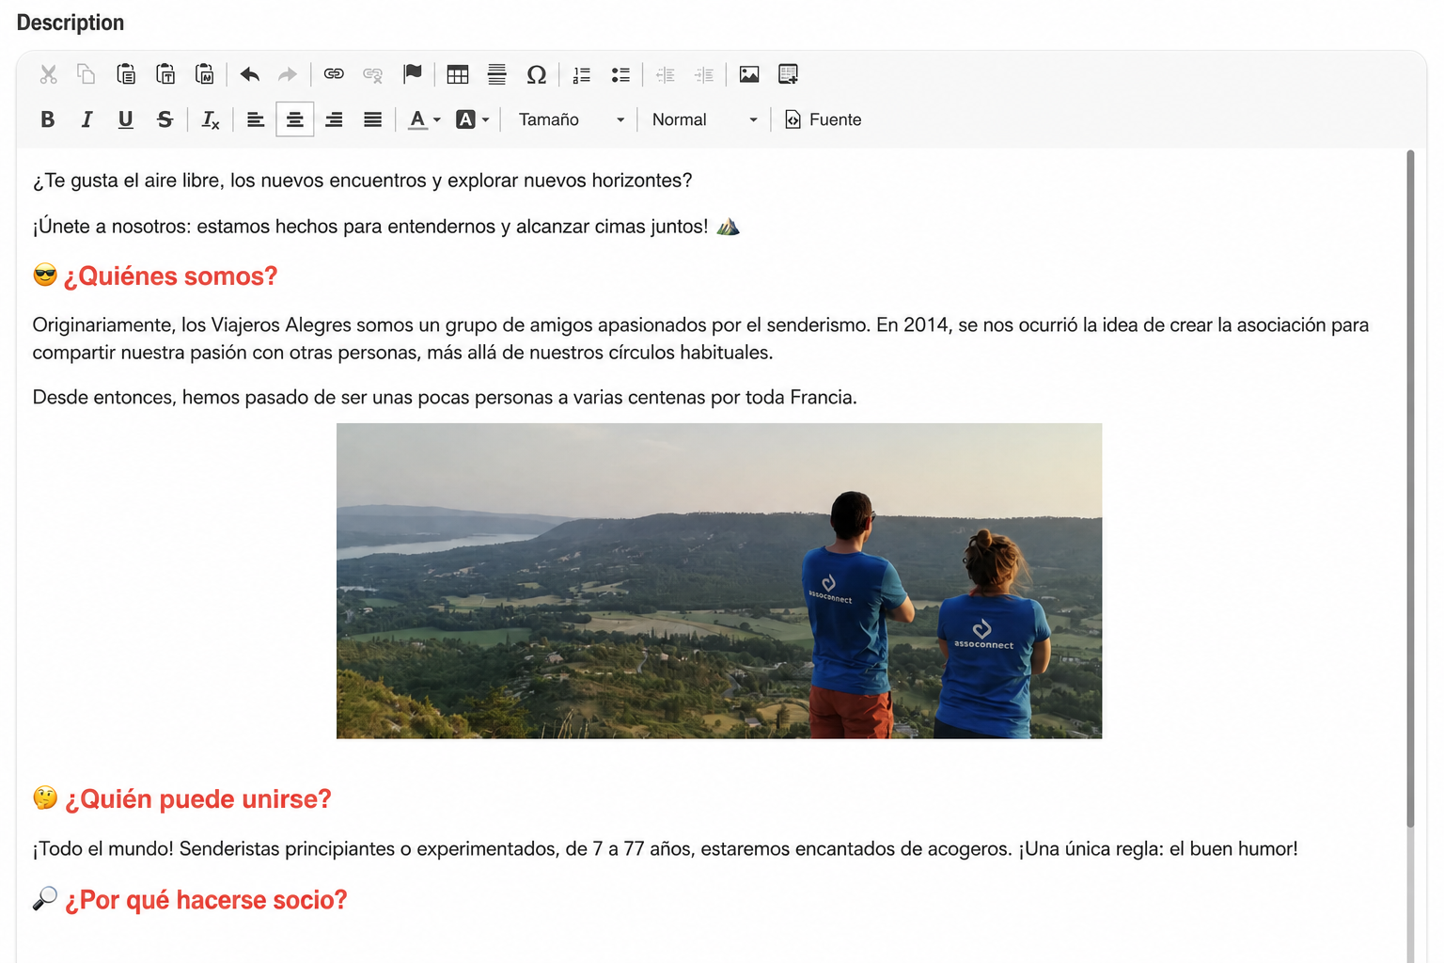The height and width of the screenshot is (963, 1444).
Task: Remove formatting with the Tx icon
Action: (211, 119)
